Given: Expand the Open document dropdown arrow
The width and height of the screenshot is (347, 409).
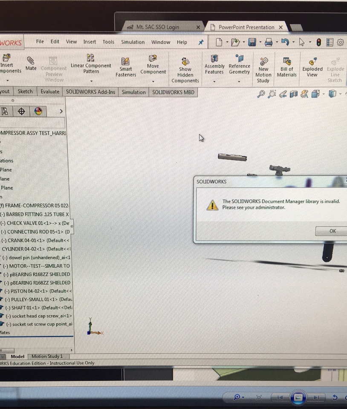Looking at the screenshot, I should point(244,42).
